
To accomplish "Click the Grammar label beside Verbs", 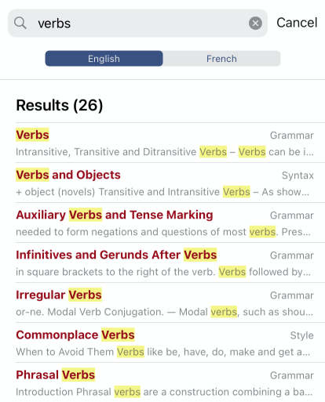I will (292, 136).
